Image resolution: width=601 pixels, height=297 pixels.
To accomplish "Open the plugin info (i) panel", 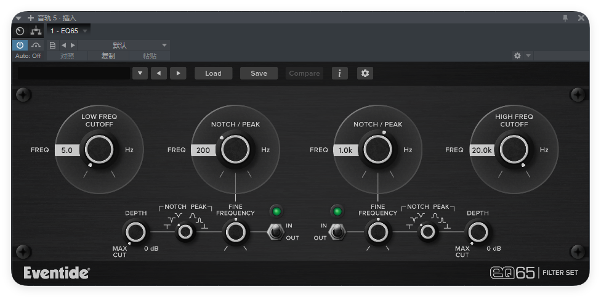I will coord(340,73).
